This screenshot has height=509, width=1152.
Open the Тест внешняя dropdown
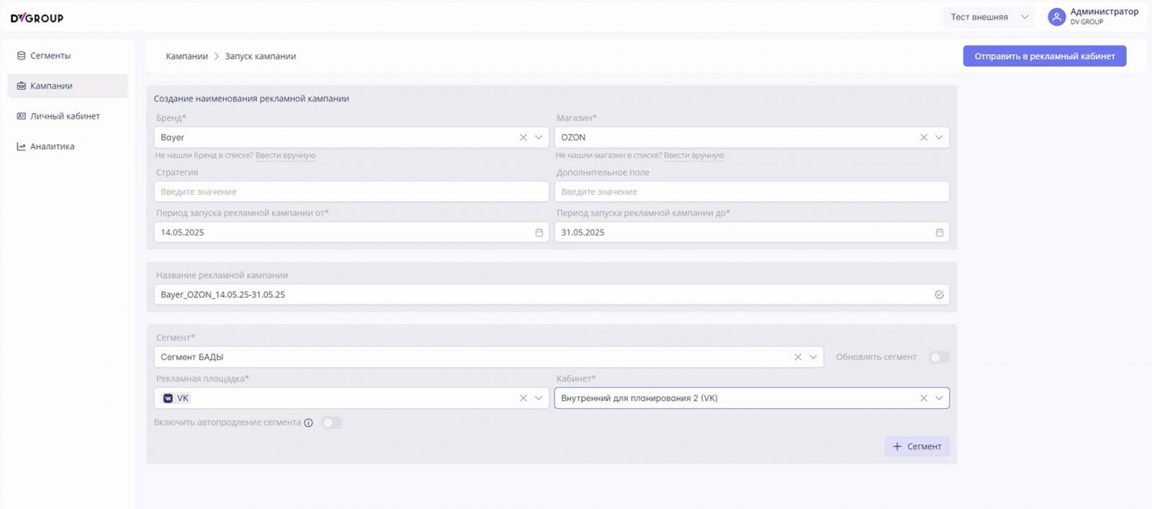[x=989, y=17]
